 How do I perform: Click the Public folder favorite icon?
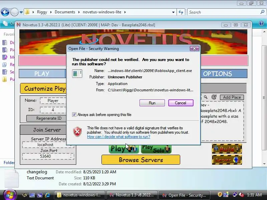5,79
